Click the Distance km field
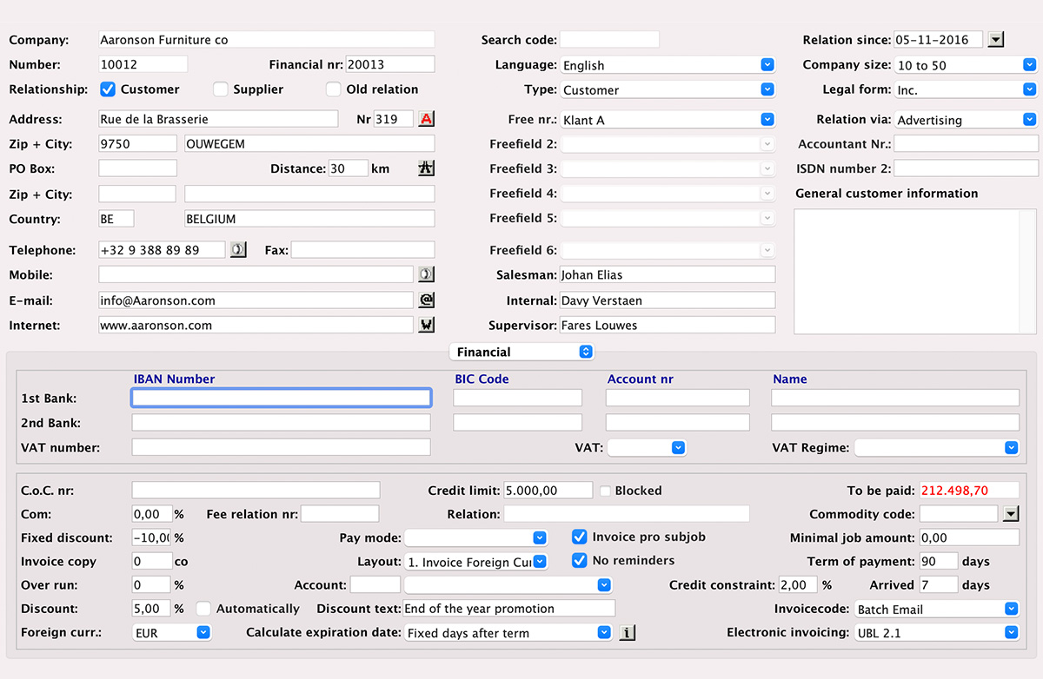 pyautogui.click(x=349, y=168)
